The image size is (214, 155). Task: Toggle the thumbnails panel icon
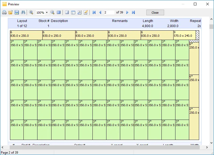(x=73, y=13)
